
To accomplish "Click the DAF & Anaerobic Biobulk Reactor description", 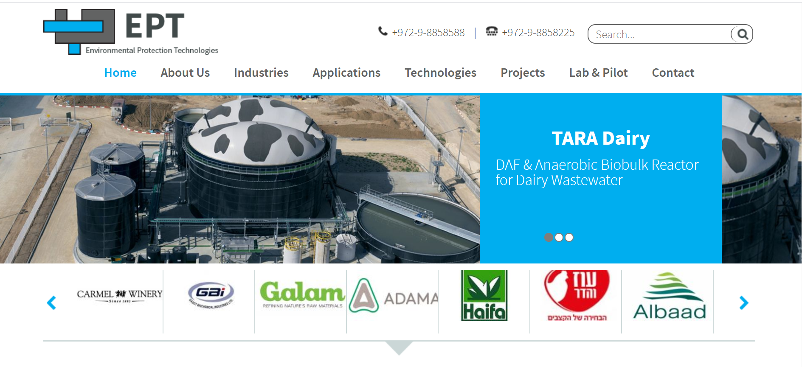I will [597, 172].
